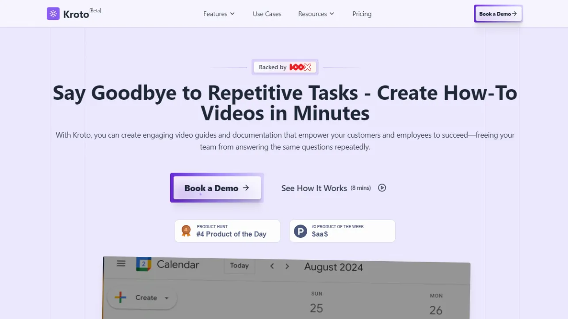The width and height of the screenshot is (568, 319).
Task: Go to previous week arrow in calendar
Action: click(272, 266)
